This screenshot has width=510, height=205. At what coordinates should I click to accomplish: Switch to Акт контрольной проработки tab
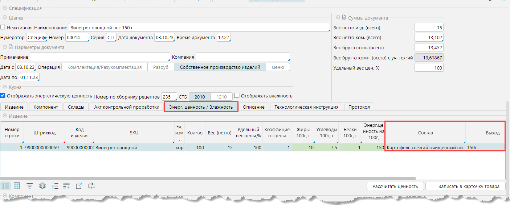(x=127, y=107)
